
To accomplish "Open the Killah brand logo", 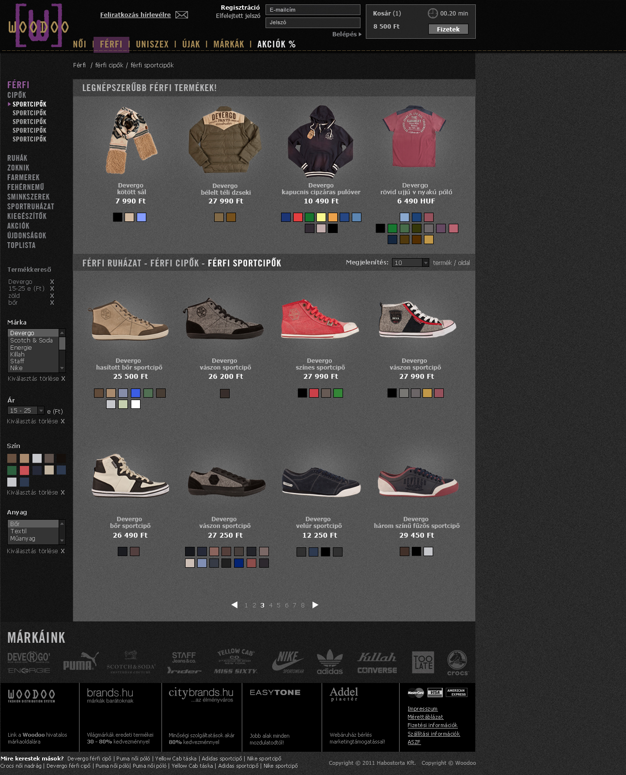I will pos(377,657).
